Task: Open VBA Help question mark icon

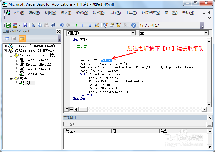Action: (134, 25)
